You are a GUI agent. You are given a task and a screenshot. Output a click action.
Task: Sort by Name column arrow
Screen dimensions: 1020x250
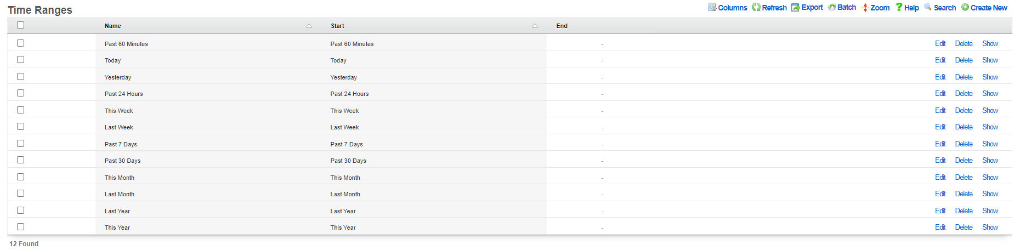[x=309, y=26]
